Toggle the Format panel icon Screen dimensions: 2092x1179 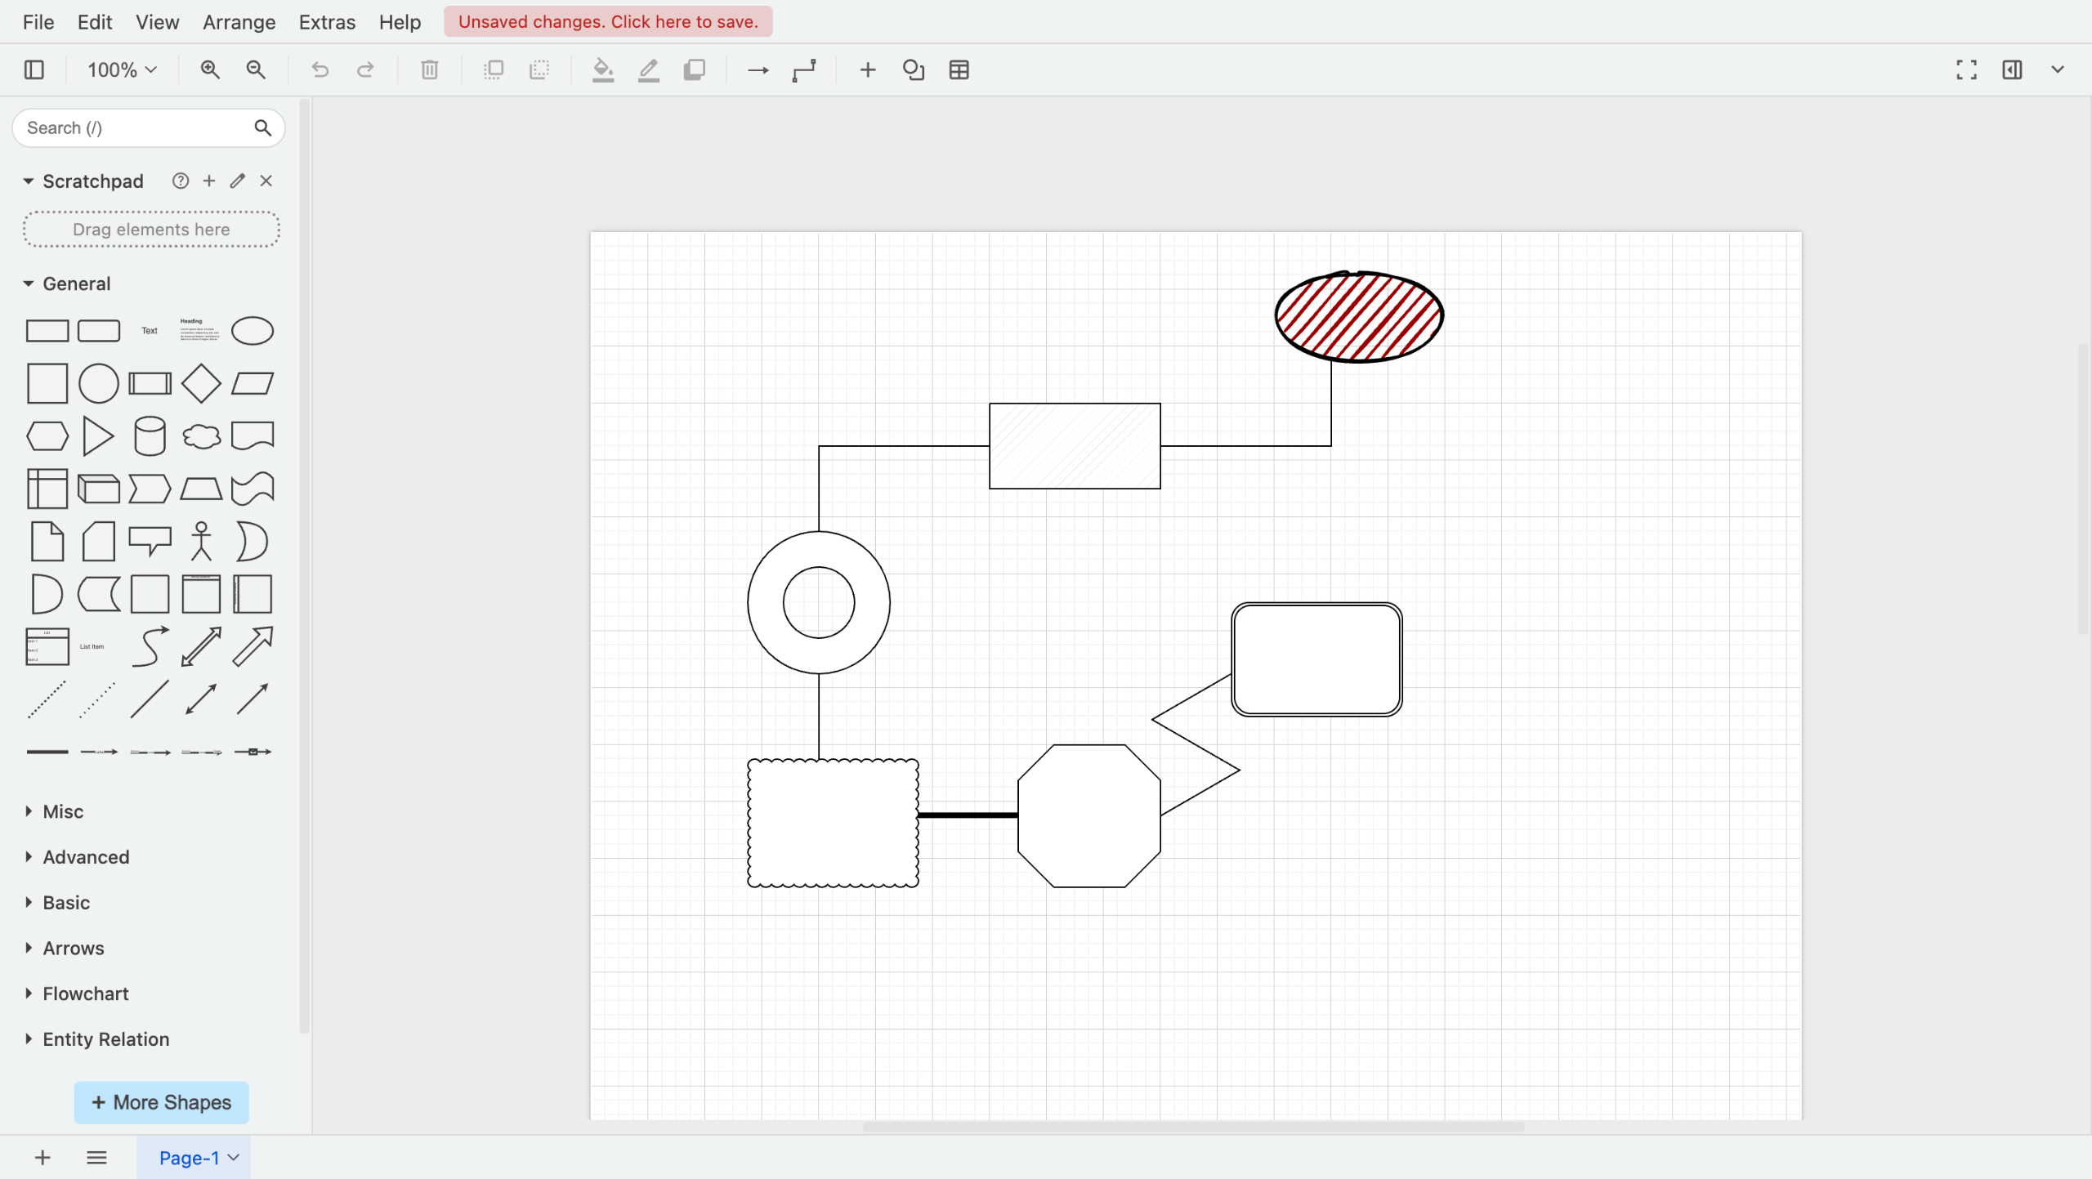pyautogui.click(x=2012, y=70)
